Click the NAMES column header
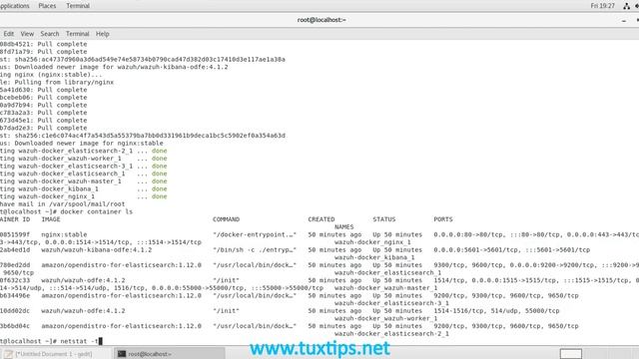The height and width of the screenshot is (359, 639). click(343, 226)
